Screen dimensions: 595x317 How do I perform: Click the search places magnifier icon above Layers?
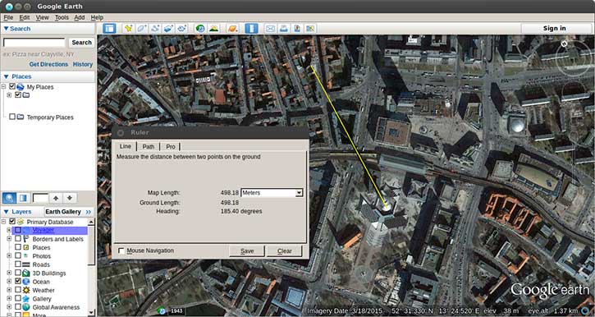coord(9,198)
